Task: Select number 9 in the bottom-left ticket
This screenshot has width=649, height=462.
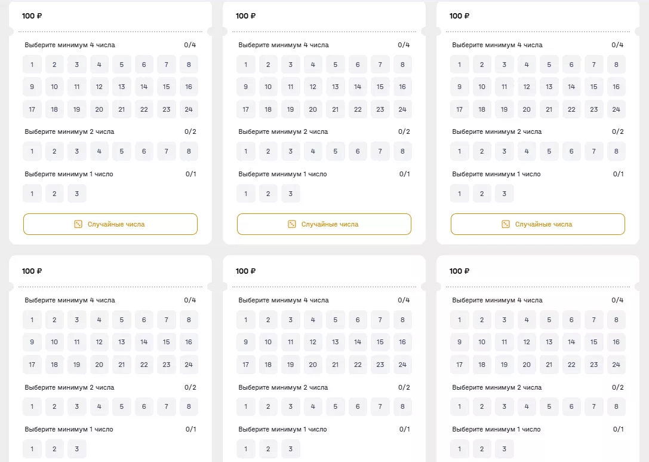Action: 32,342
